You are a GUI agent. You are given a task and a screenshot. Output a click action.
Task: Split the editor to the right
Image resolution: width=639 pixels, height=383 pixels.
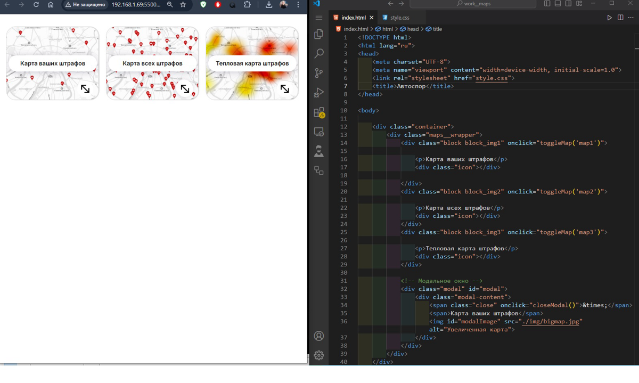tap(620, 18)
